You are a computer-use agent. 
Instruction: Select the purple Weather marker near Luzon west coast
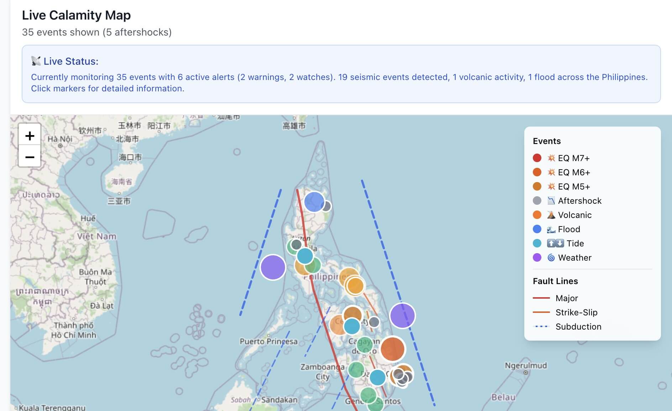pyautogui.click(x=273, y=267)
